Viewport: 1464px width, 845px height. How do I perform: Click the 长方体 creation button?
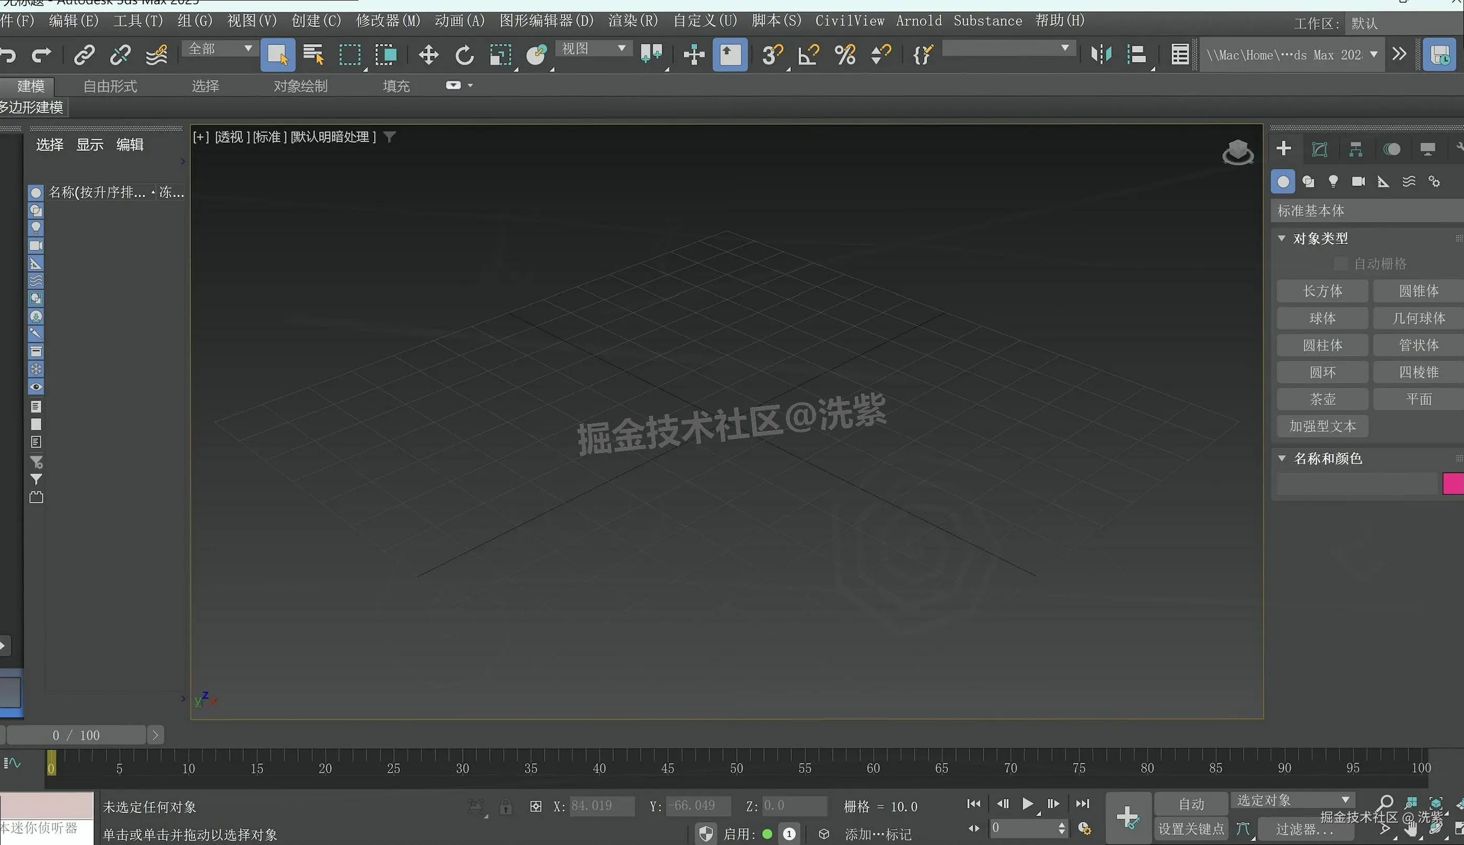click(1322, 291)
